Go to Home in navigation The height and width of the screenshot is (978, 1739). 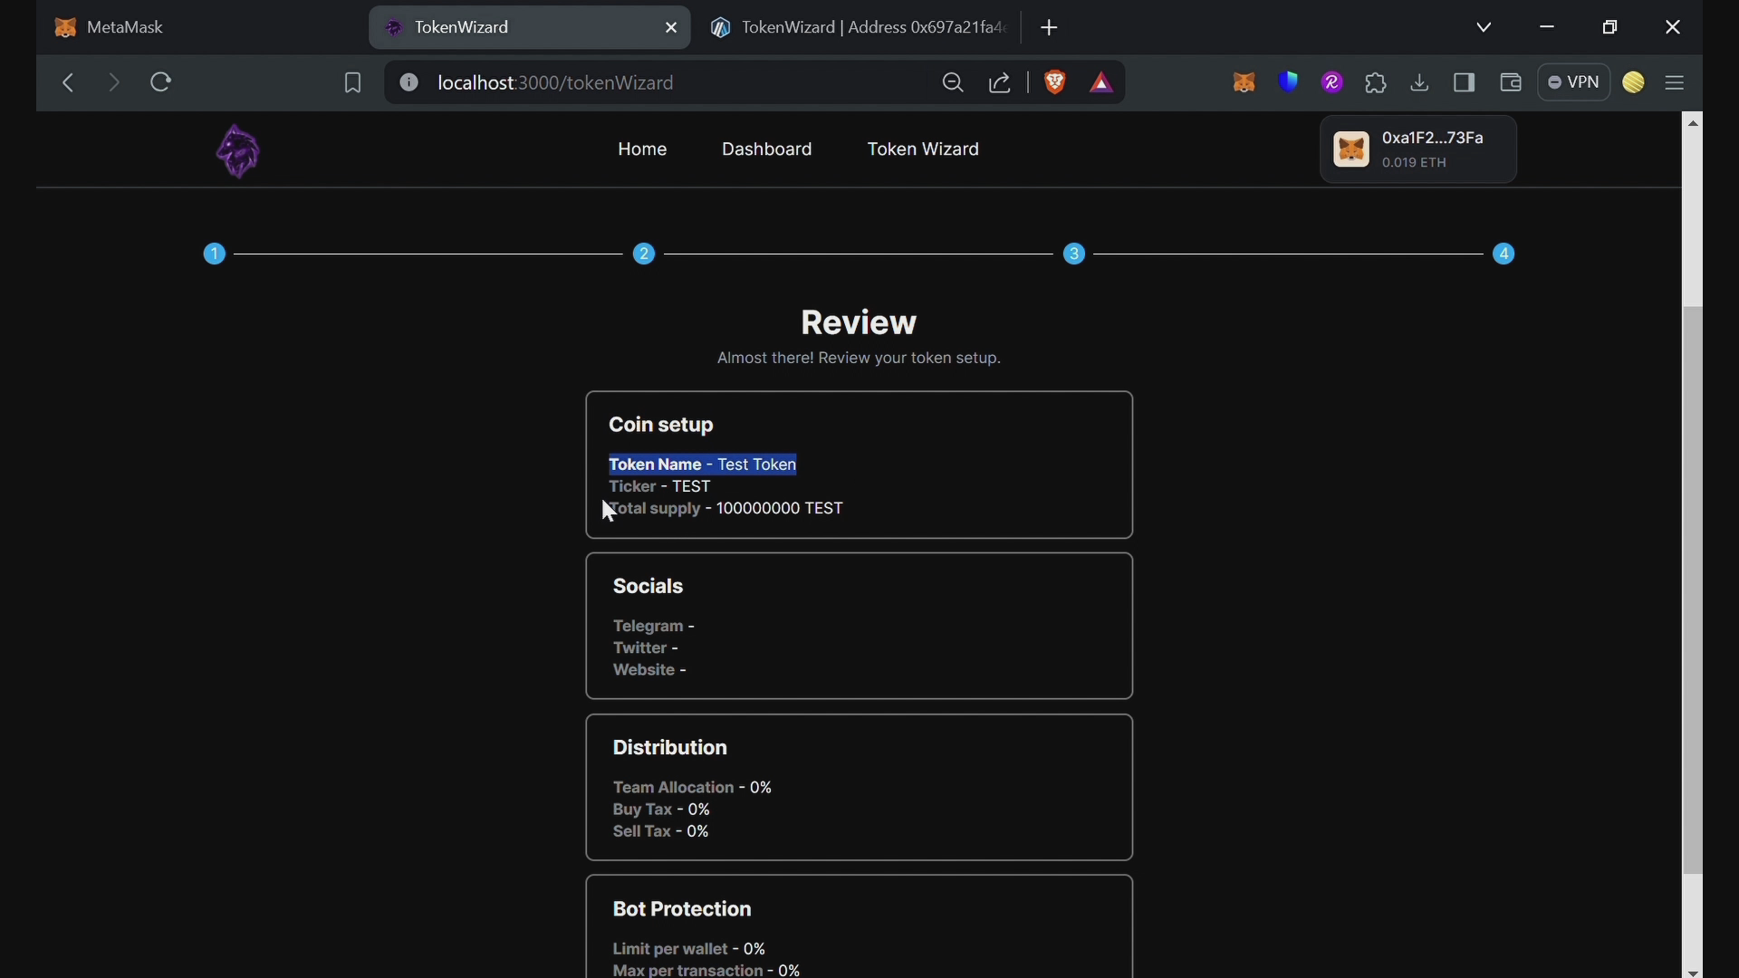642,149
